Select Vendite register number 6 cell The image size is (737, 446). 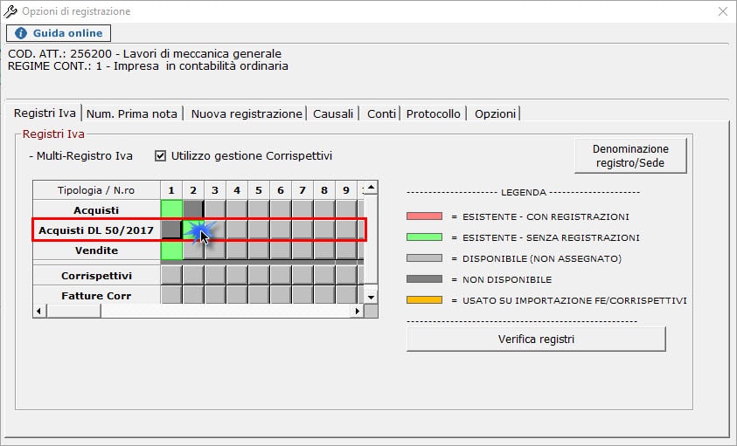click(281, 250)
